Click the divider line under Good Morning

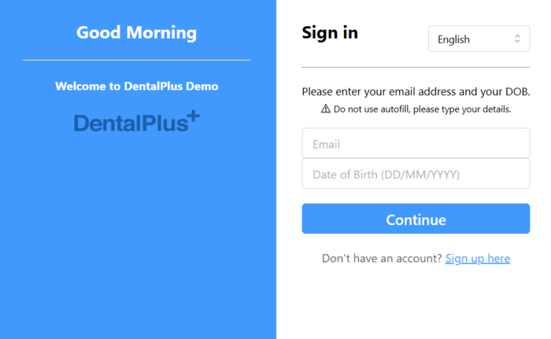(x=137, y=60)
